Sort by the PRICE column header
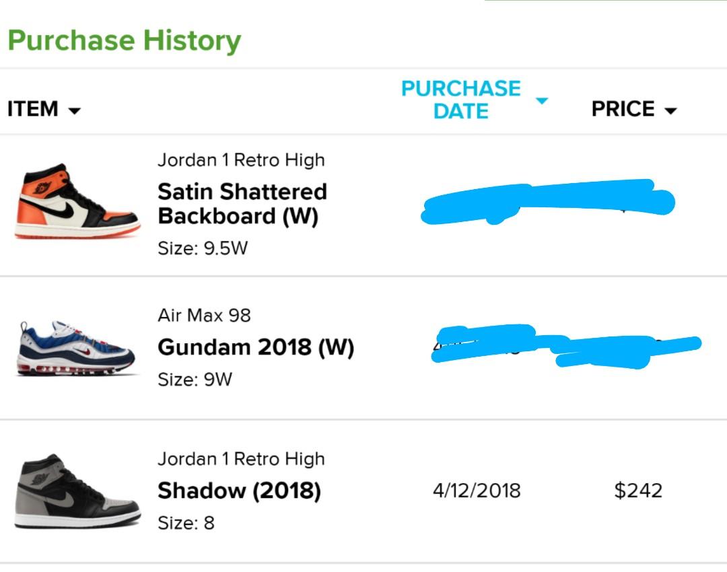This screenshot has width=727, height=572. pos(623,110)
